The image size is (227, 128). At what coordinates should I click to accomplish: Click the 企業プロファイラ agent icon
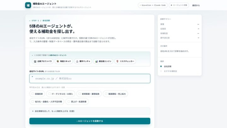pyautogui.click(x=35, y=61)
